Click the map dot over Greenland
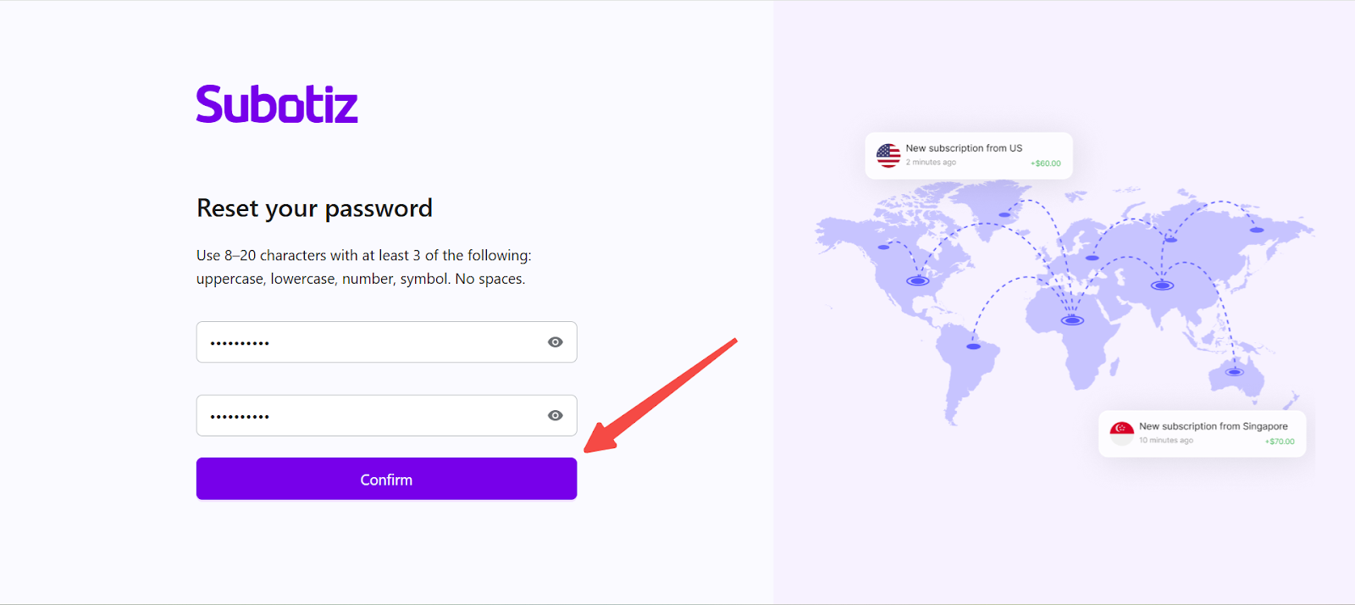 coord(1004,214)
